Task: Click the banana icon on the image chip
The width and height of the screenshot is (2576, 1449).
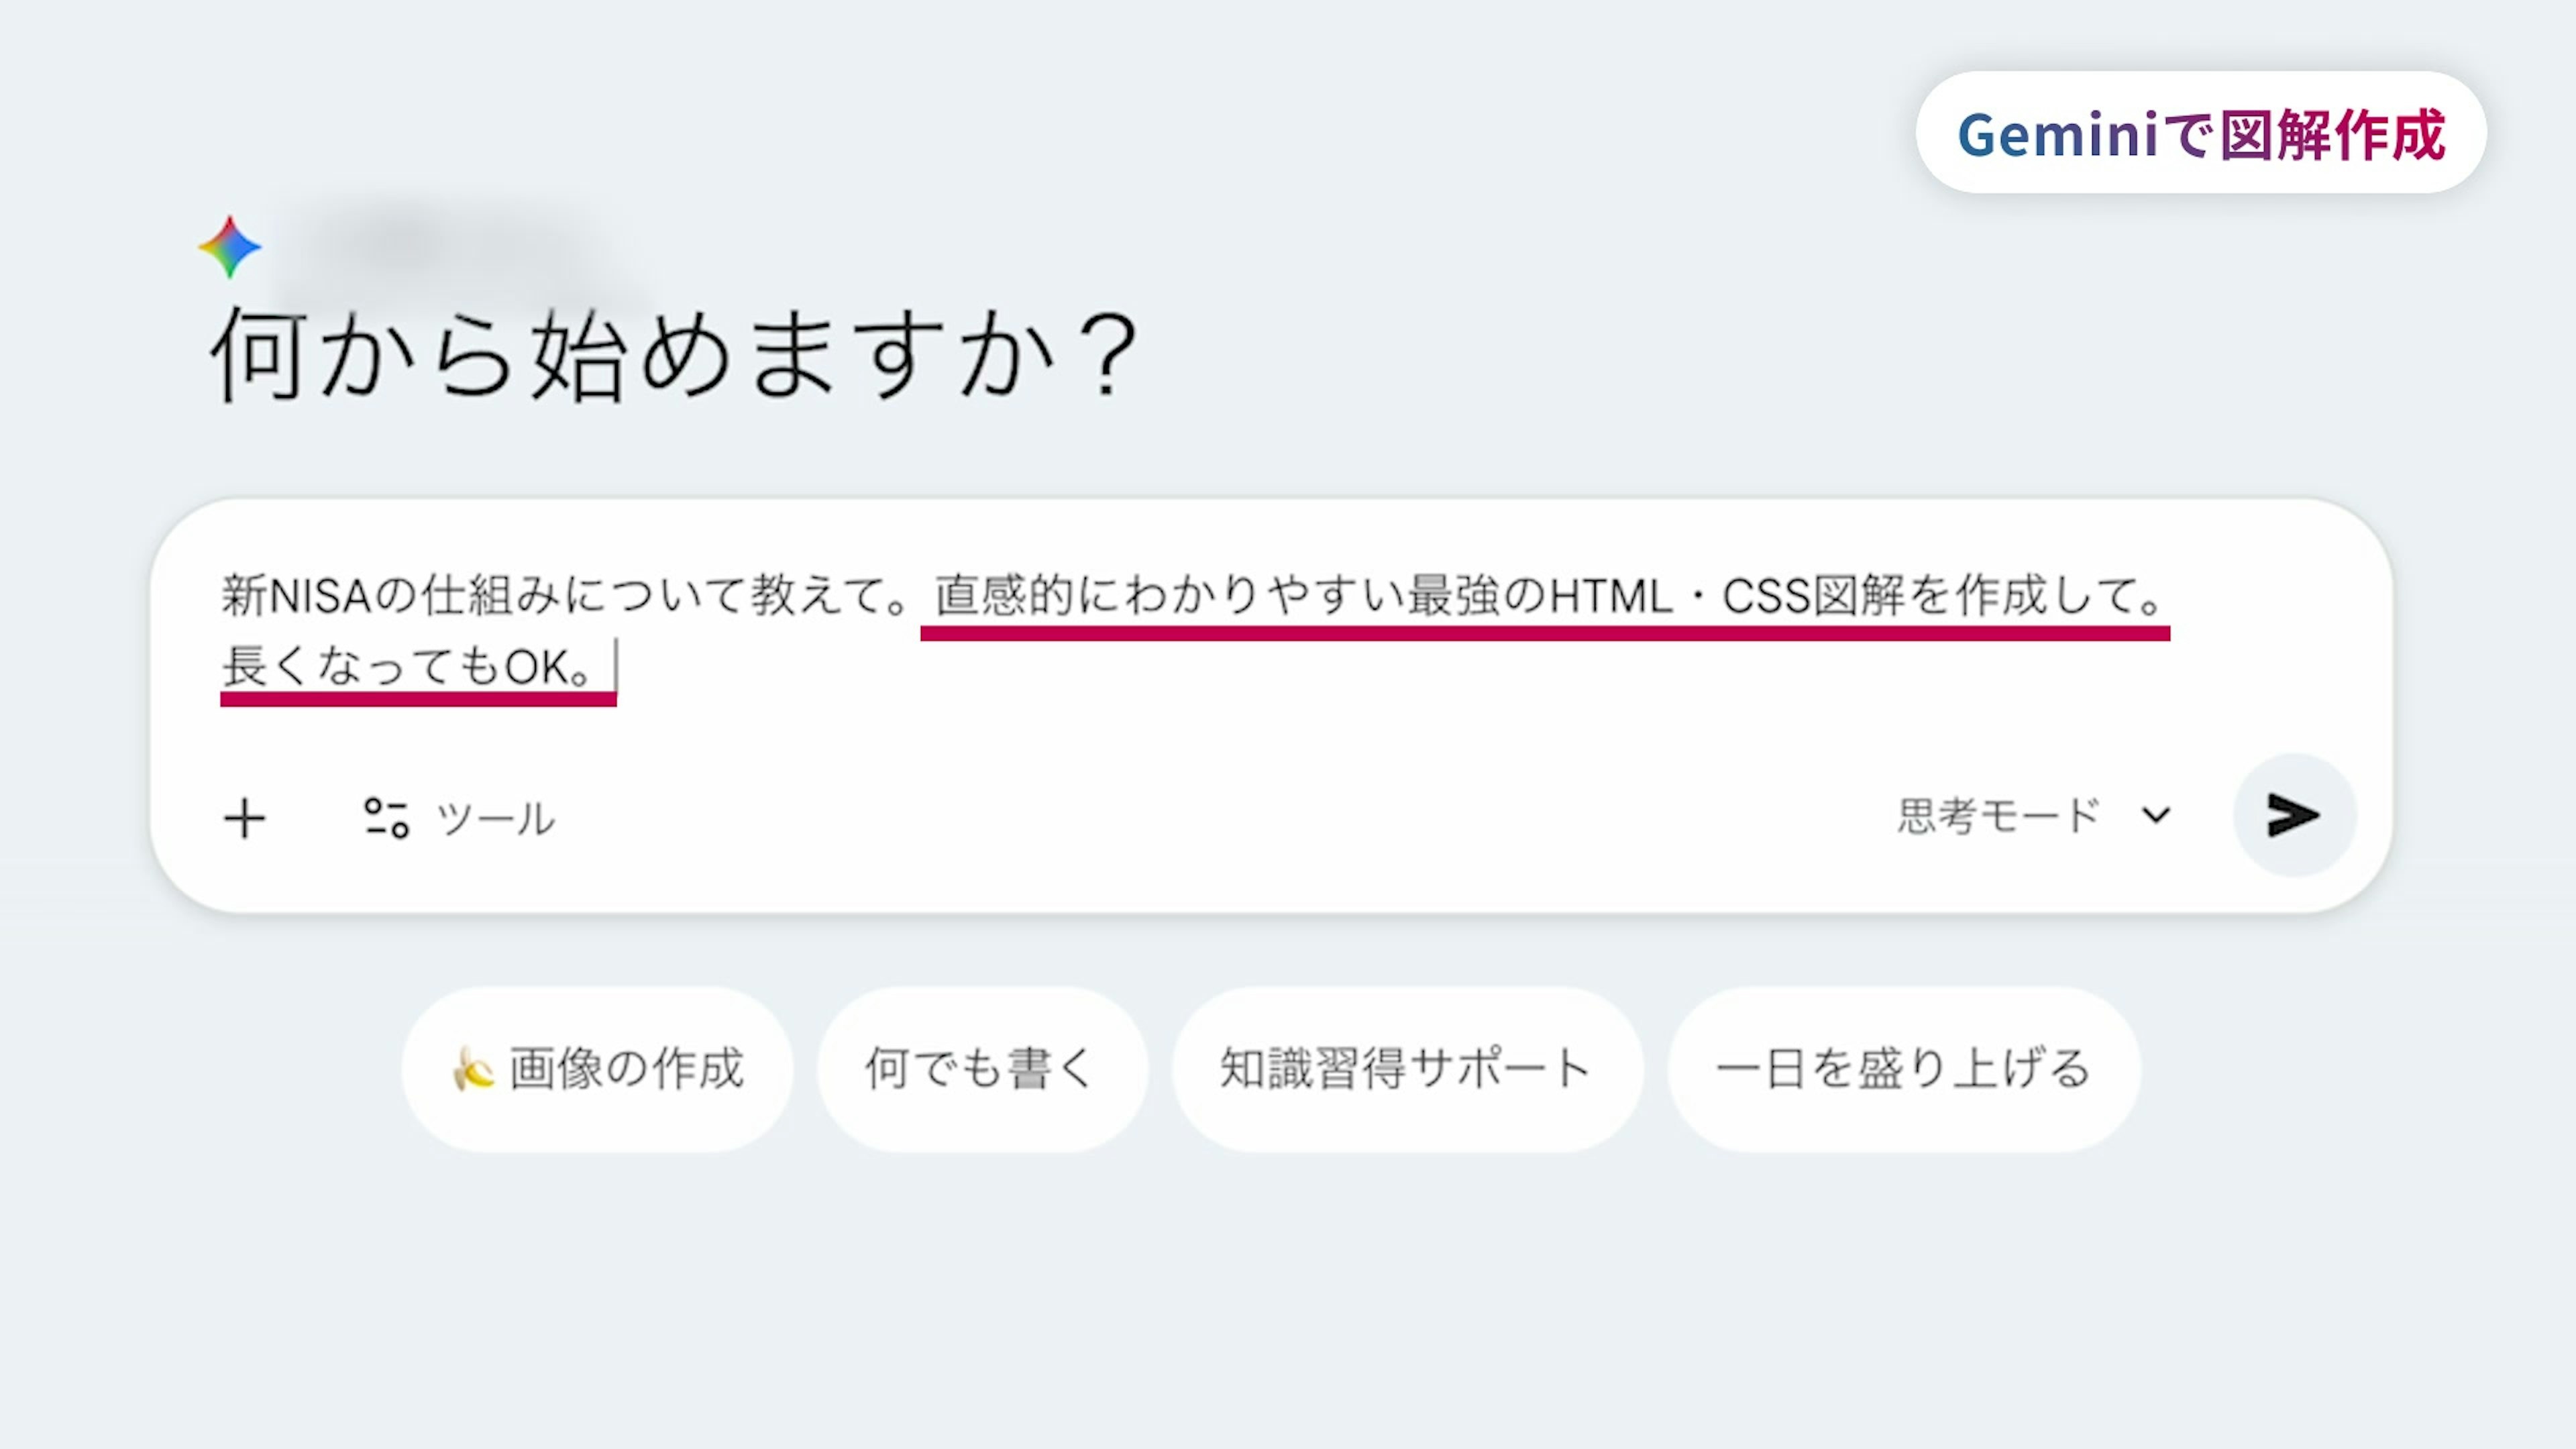Action: [472, 1069]
